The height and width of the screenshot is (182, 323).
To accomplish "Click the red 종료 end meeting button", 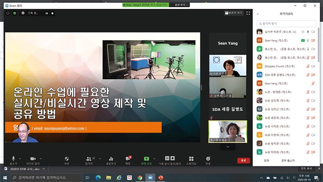I will pos(243,161).
